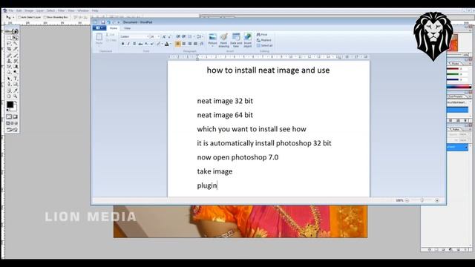
Task: Click the line "neat image 64 bit"
Action: (225, 115)
